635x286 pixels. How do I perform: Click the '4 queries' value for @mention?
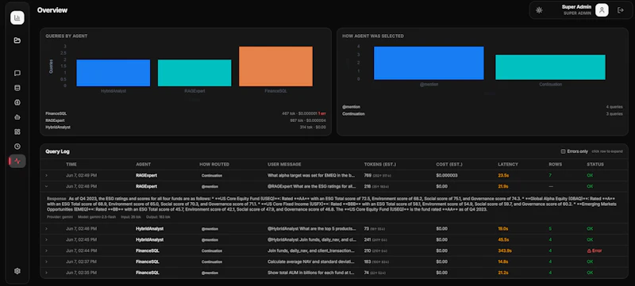coord(614,107)
